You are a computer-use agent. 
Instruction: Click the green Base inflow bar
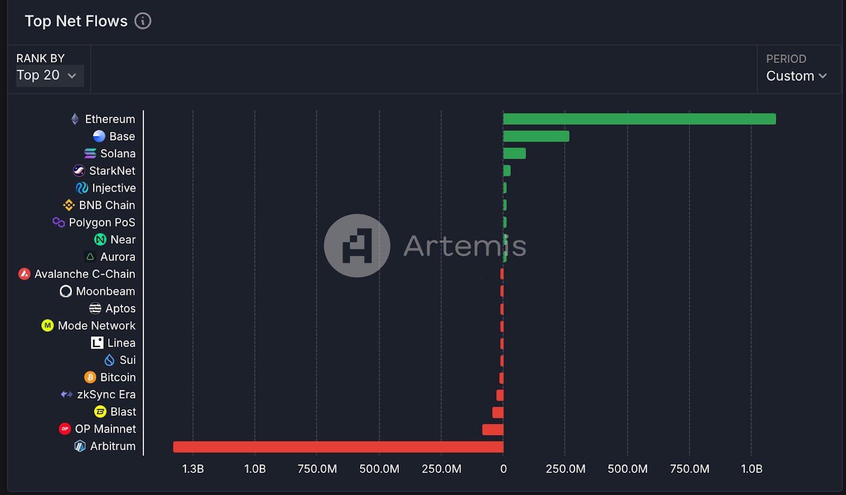[x=536, y=136]
